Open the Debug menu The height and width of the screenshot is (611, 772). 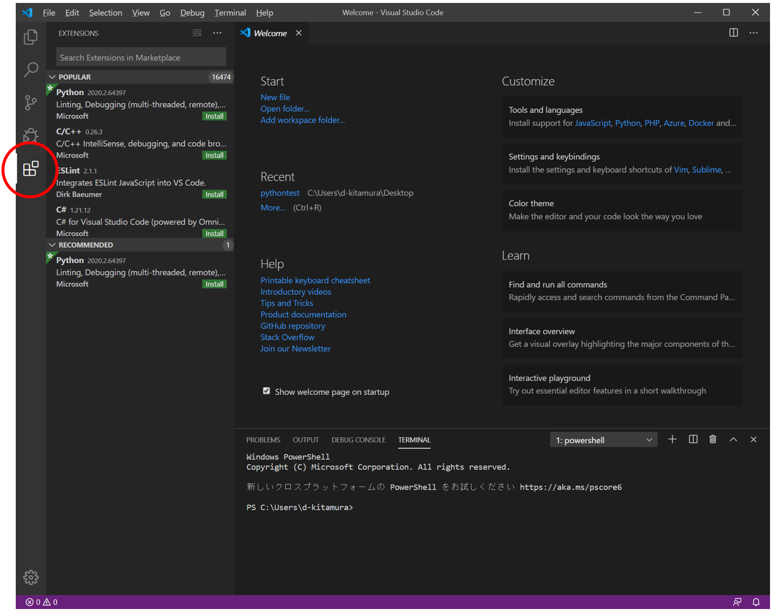click(192, 13)
